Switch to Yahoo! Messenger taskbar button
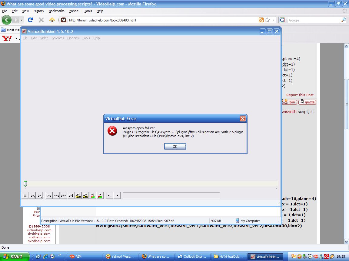Screen dimensions: 349x261 point(121,256)
